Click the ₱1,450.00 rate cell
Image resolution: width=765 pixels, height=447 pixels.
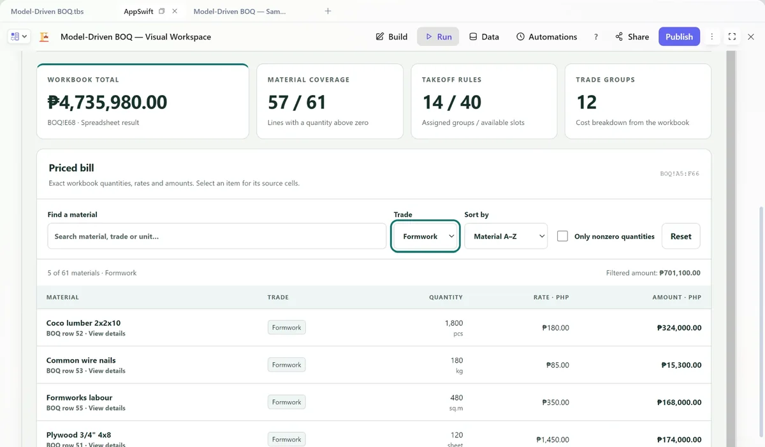pyautogui.click(x=553, y=439)
